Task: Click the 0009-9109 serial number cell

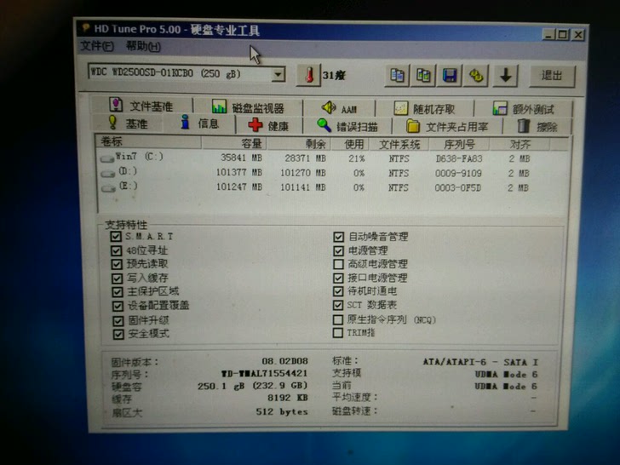Action: click(458, 174)
